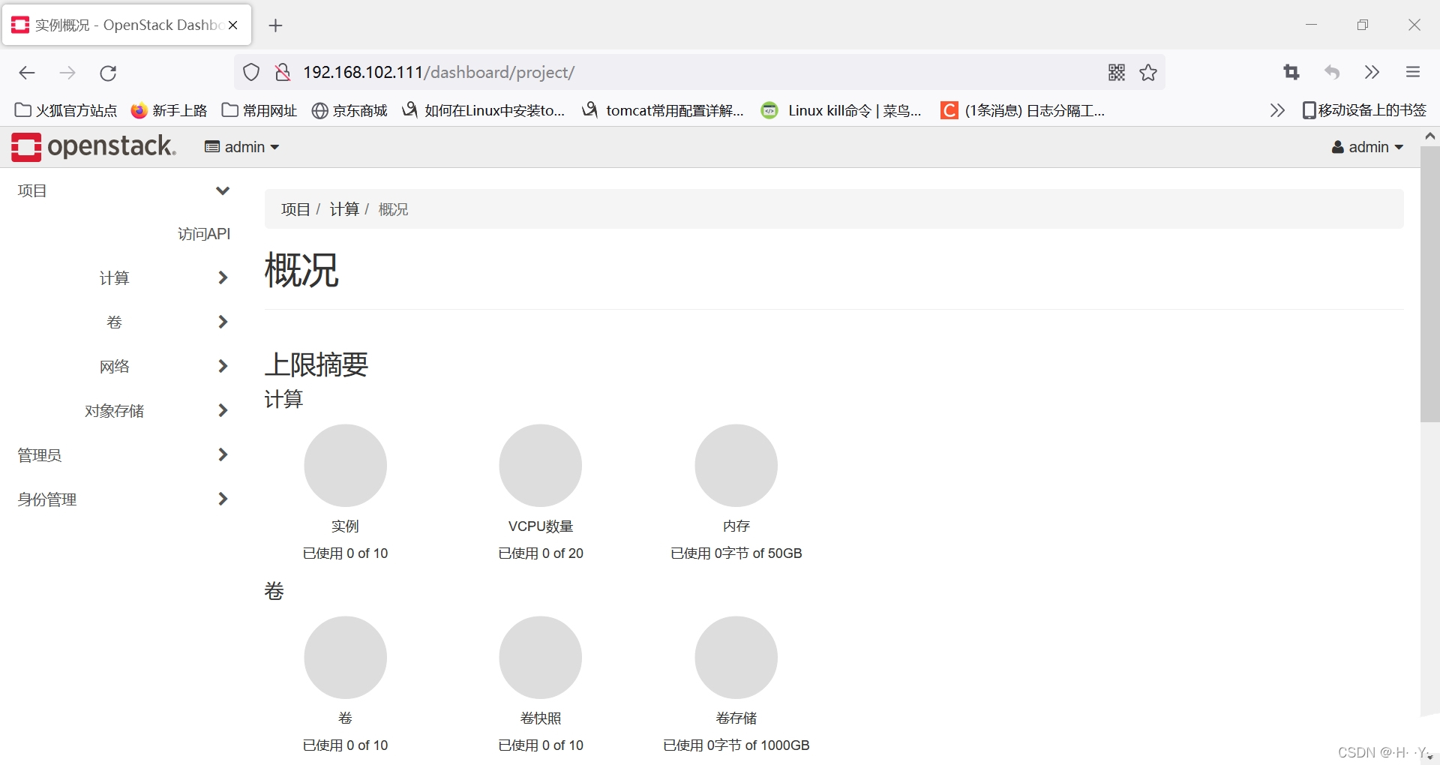Expand the 计算 sidebar menu

tap(163, 277)
